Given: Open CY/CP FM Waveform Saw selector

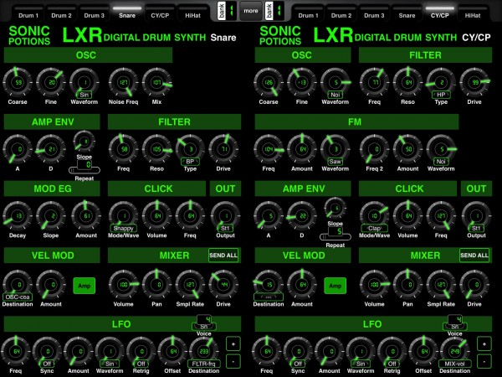Looking at the screenshot, I should pos(336,162).
